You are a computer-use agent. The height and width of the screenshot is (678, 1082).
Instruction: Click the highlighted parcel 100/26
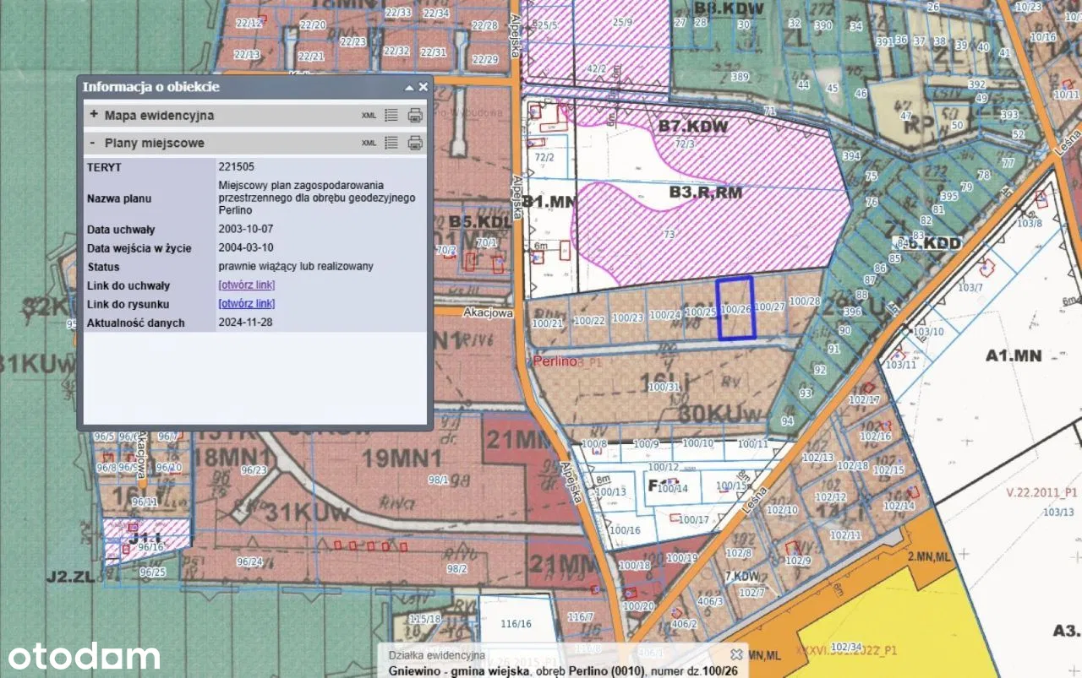(735, 309)
